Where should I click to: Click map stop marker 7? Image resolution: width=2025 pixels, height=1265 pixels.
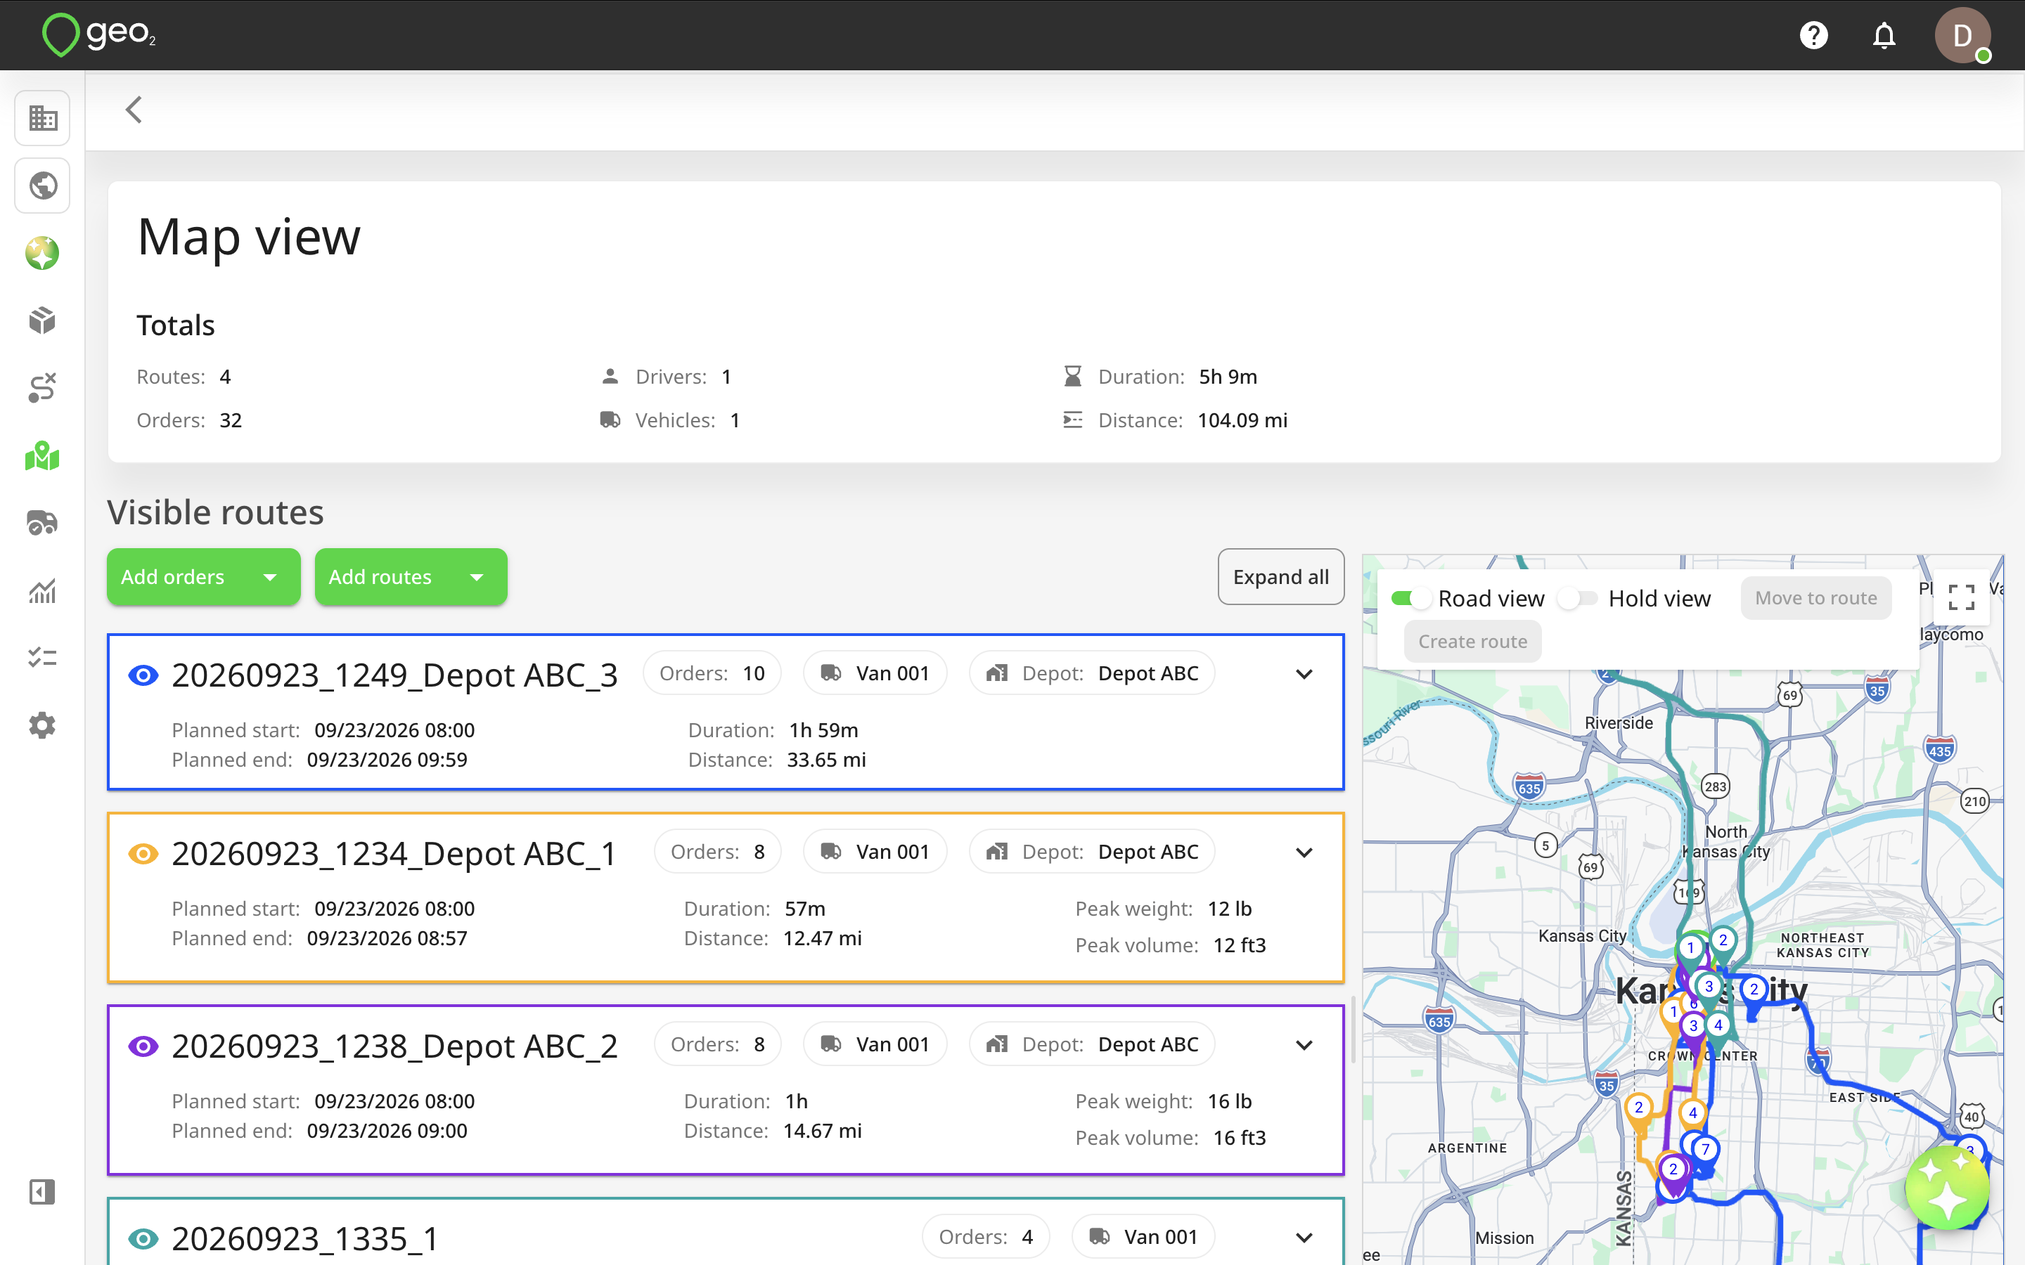coord(1705,1150)
